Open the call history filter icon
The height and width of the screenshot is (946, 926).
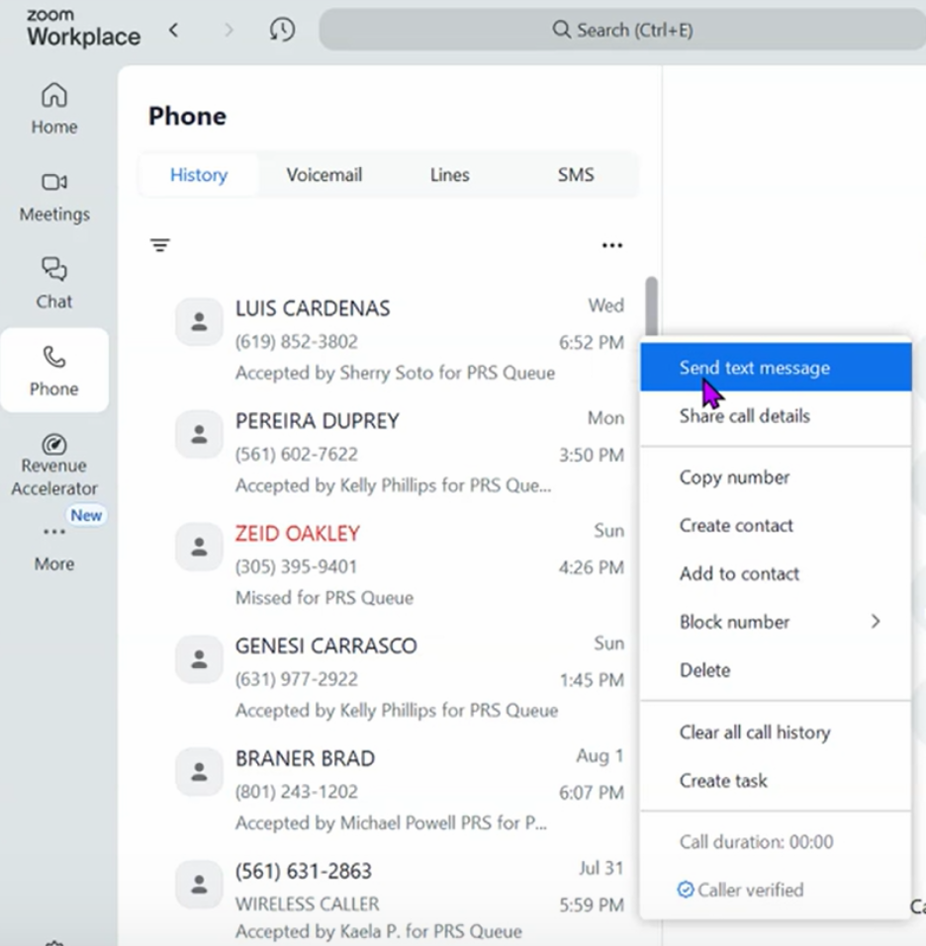(x=160, y=245)
